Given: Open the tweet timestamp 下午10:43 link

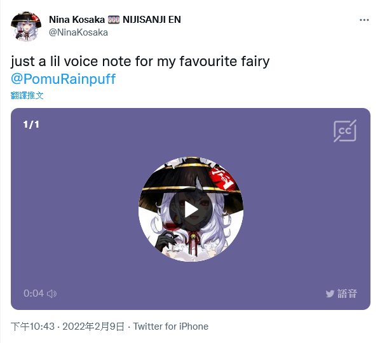Looking at the screenshot, I should point(32,326).
